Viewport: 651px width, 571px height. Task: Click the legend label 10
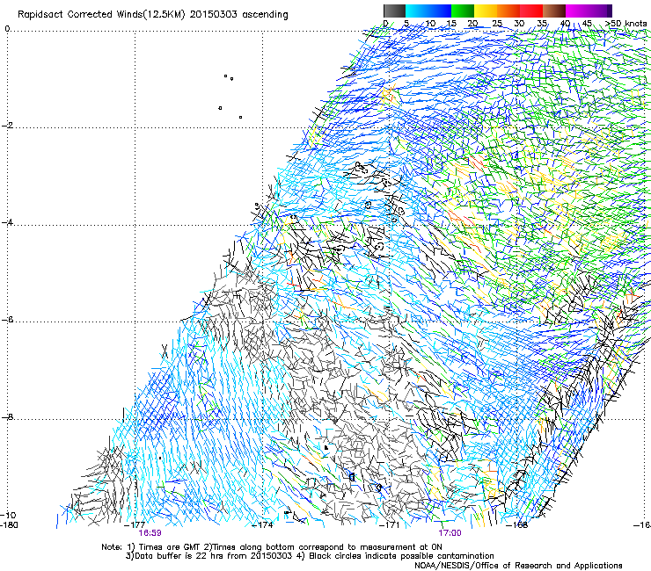point(430,23)
